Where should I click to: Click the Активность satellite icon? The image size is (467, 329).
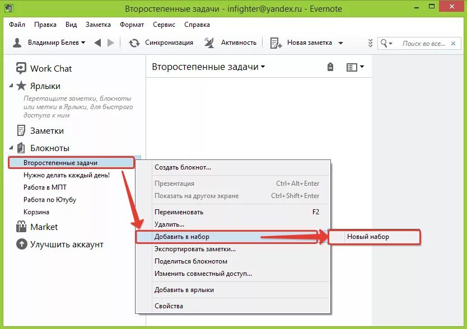[x=209, y=43]
